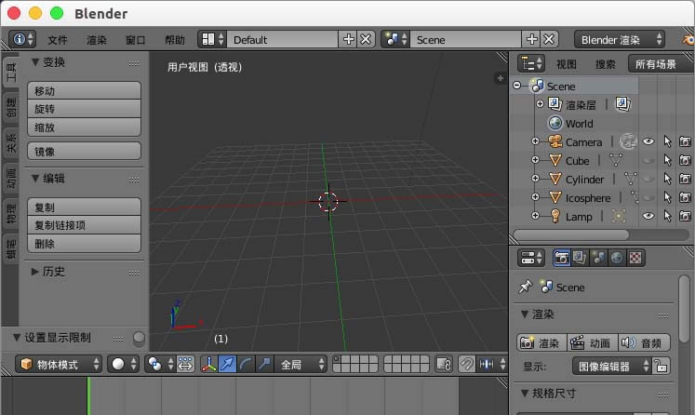The image size is (695, 415).
Task: Open the 物体模式 mode dropdown
Action: (x=59, y=365)
